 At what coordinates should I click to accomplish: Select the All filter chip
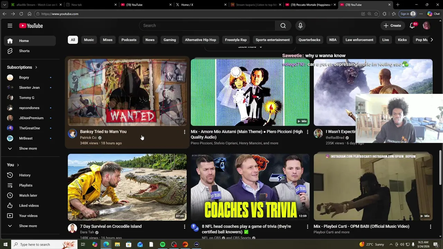pos(73,40)
